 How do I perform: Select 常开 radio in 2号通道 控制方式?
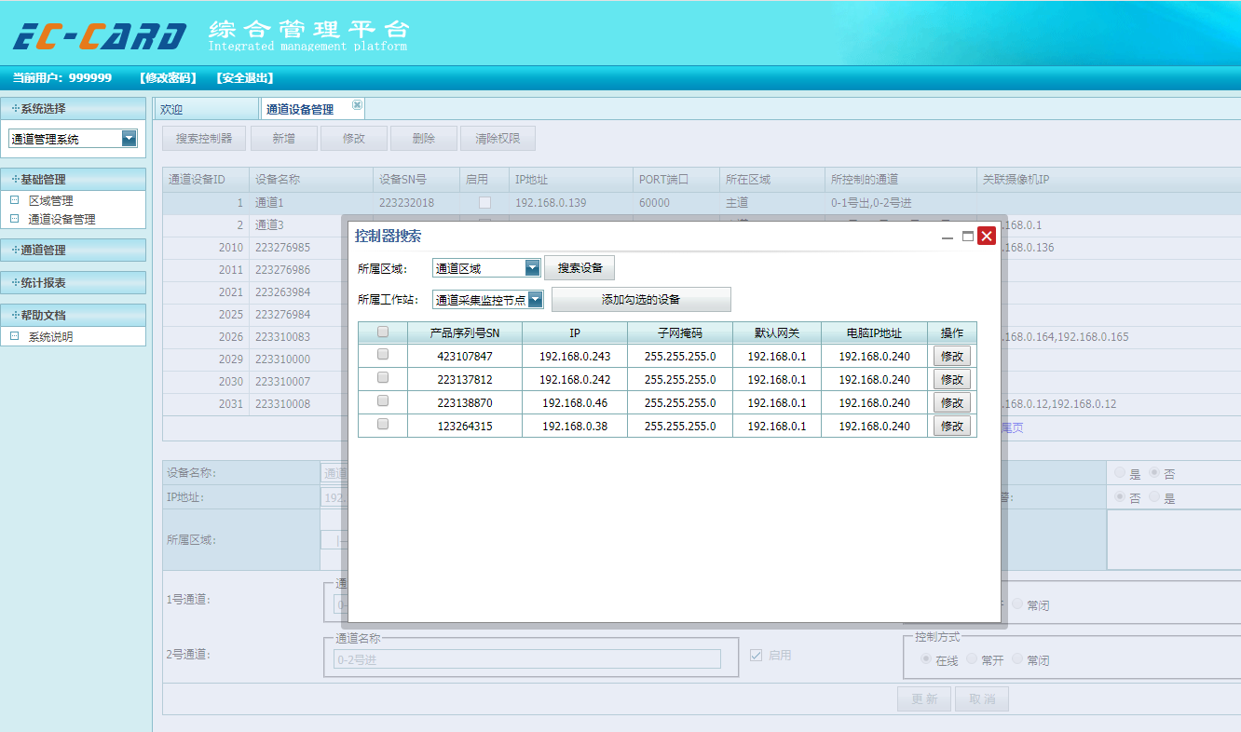(x=972, y=658)
